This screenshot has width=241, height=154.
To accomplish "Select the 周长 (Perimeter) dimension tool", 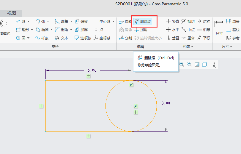I will point(233,21).
